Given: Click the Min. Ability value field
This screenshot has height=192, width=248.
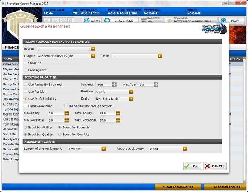Looking at the screenshot, I should [56, 113].
